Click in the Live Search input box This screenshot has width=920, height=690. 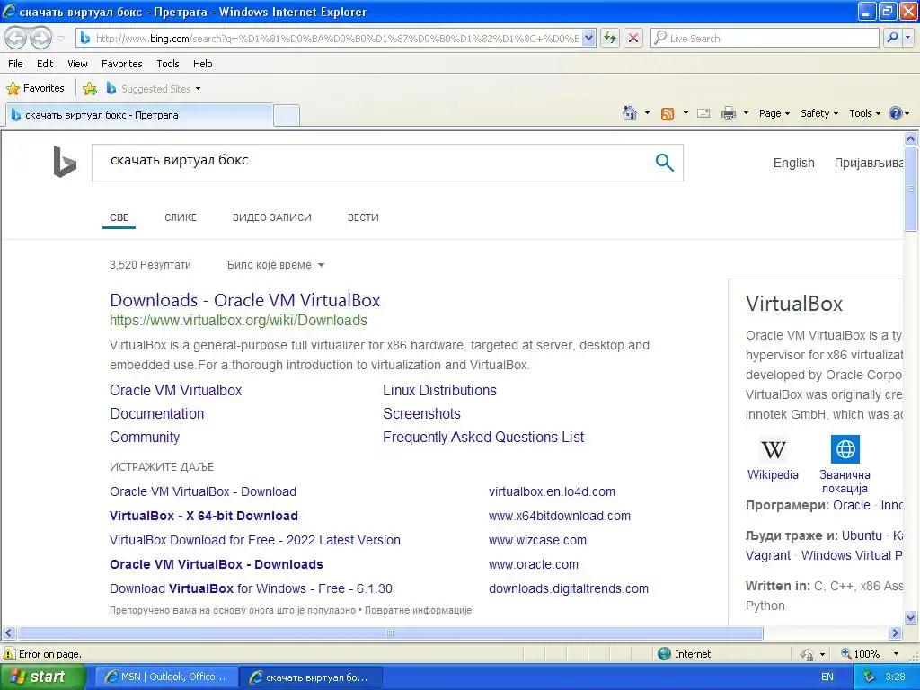click(765, 38)
